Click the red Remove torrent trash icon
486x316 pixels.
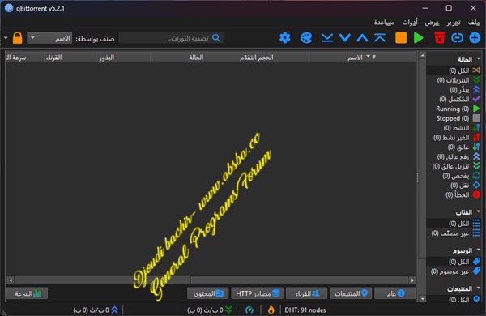440,38
